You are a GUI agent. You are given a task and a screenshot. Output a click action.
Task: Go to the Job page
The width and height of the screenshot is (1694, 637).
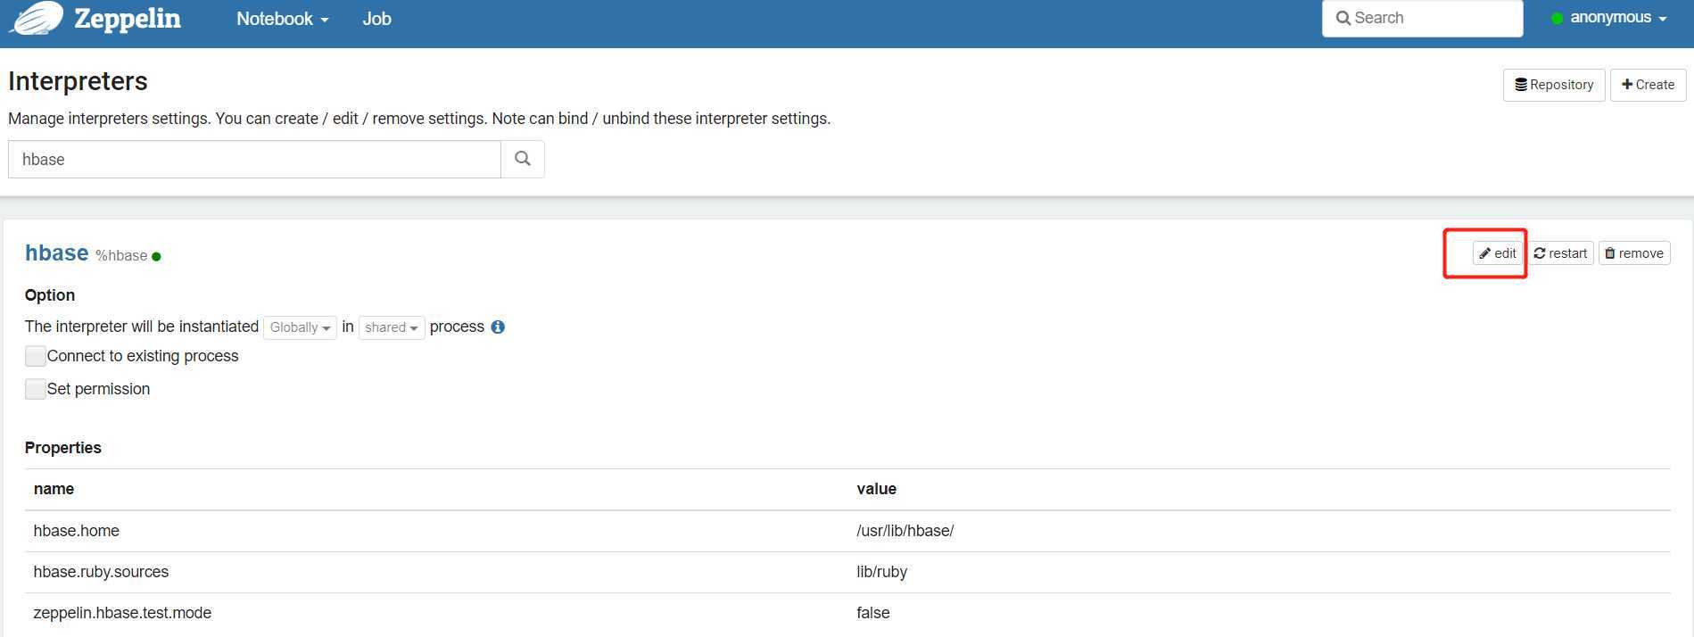click(376, 19)
